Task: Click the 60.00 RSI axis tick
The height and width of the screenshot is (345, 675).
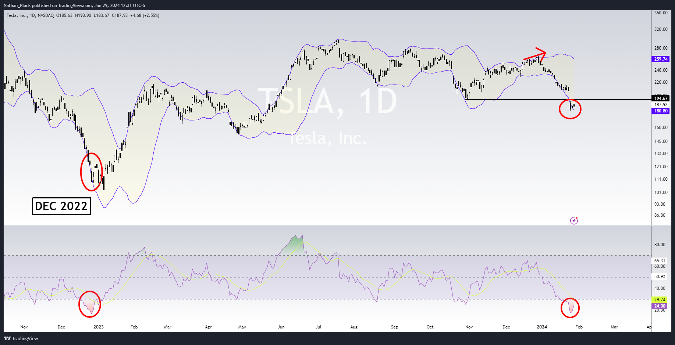Action: pyautogui.click(x=660, y=266)
